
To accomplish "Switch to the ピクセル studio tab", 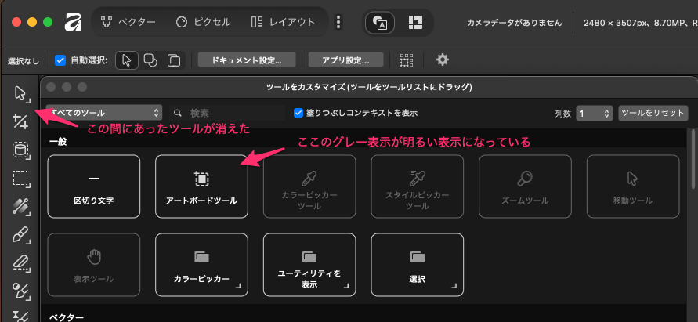I will tap(203, 22).
